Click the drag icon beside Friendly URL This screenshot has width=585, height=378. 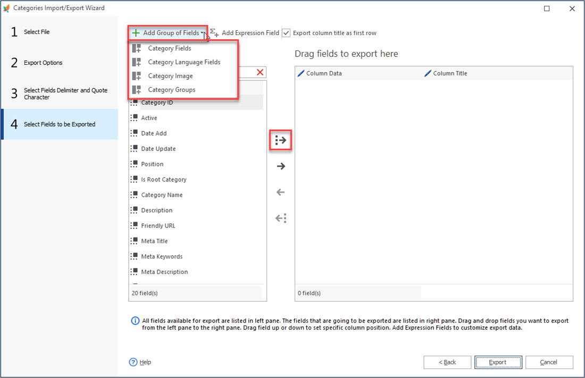pos(134,225)
